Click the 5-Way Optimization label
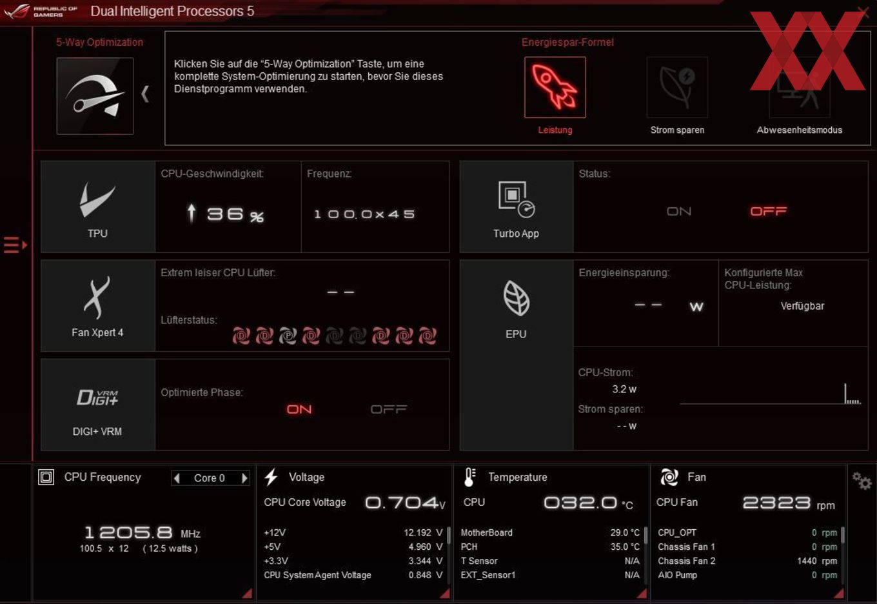Image resolution: width=877 pixels, height=604 pixels. pyautogui.click(x=99, y=42)
